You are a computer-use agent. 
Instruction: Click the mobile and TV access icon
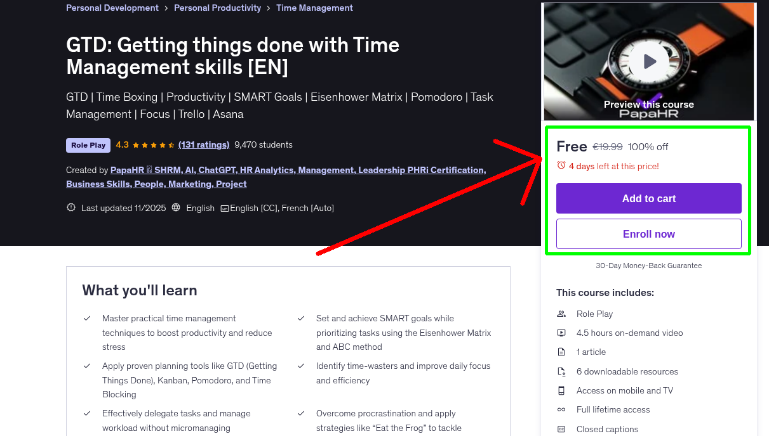pyautogui.click(x=561, y=390)
